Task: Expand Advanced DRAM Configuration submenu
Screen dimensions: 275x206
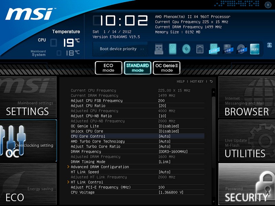Action: click(100, 167)
